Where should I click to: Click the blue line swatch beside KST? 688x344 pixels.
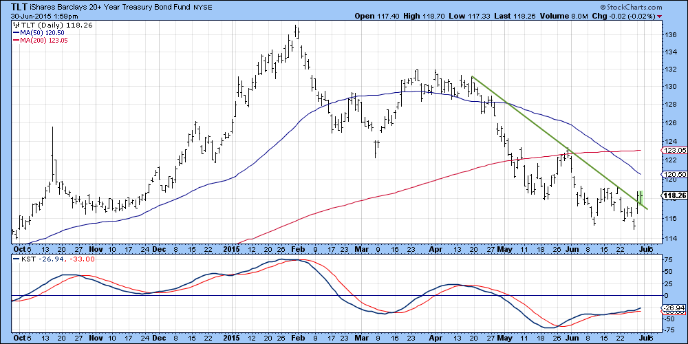coord(16,259)
